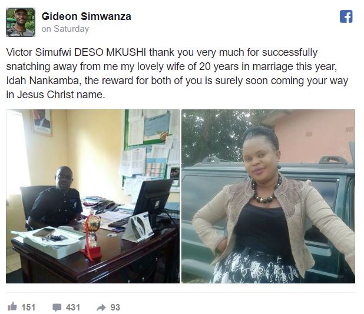Open the Facebook logo icon
The height and width of the screenshot is (314, 364).
pos(346,16)
